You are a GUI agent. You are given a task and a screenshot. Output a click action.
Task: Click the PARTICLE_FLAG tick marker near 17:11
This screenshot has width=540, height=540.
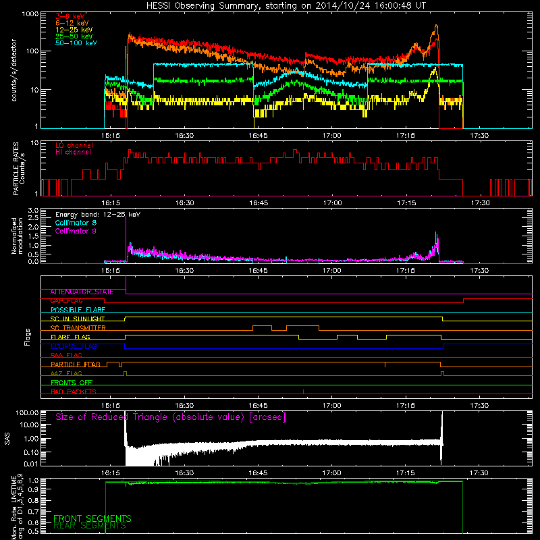385,364
